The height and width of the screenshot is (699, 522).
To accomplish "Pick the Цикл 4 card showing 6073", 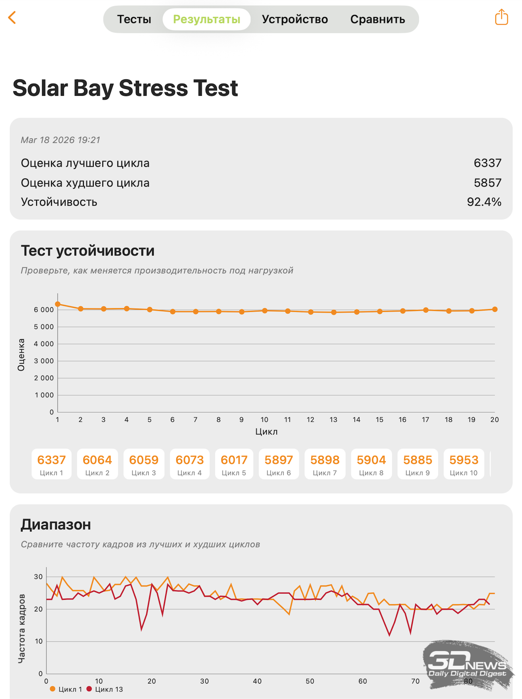I will [189, 464].
